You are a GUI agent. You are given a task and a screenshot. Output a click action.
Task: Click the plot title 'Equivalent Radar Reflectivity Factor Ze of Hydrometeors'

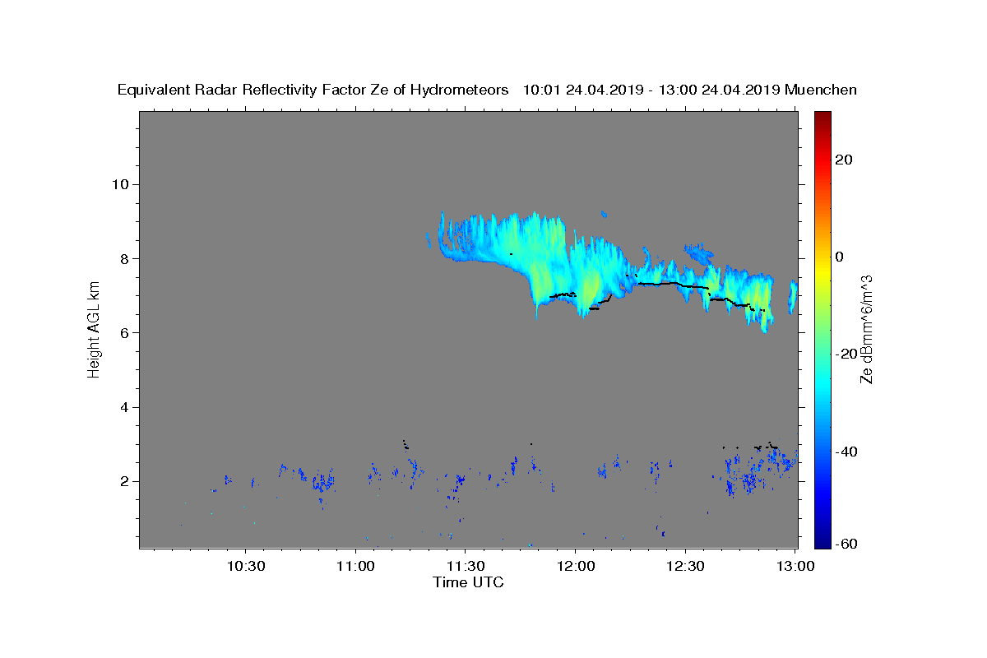coord(313,90)
